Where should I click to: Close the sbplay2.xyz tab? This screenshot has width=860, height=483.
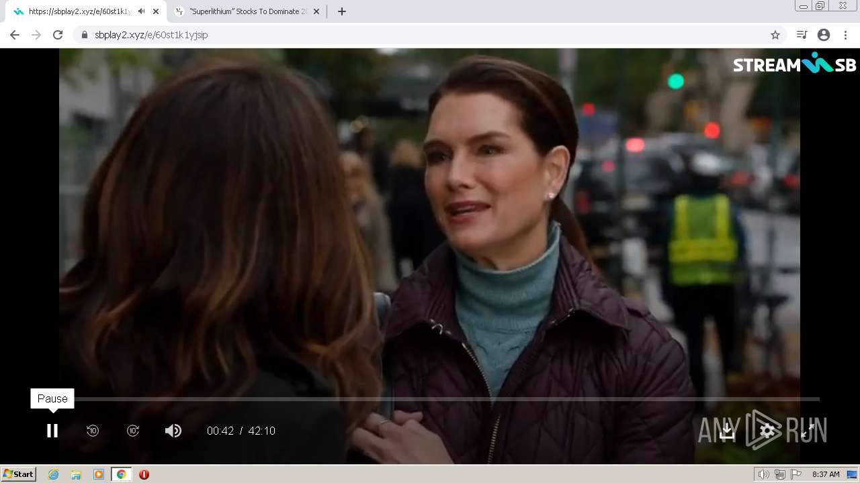pyautogui.click(x=156, y=11)
